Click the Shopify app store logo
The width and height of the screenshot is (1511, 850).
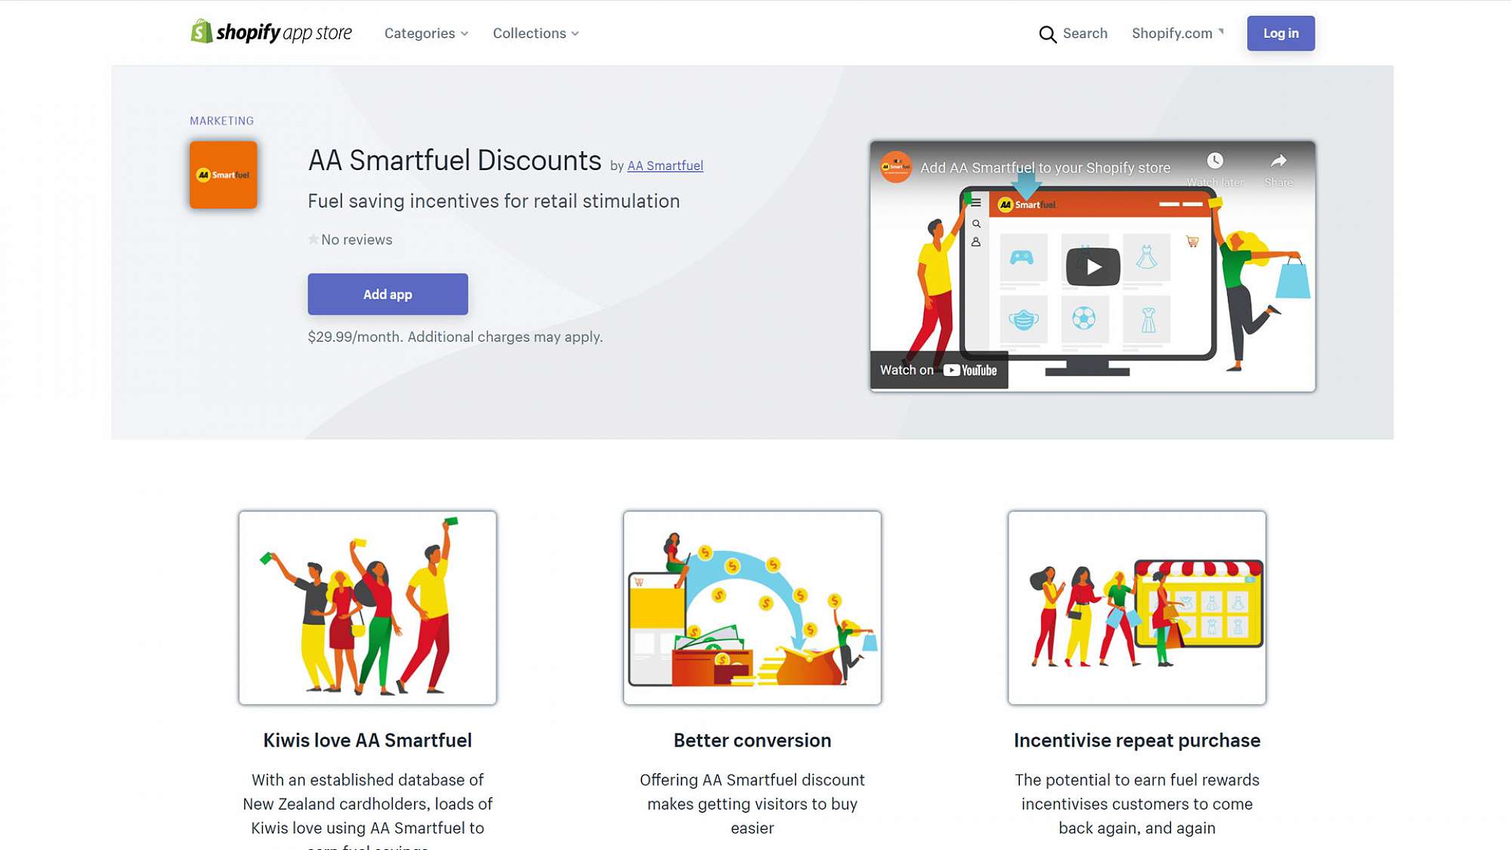click(x=271, y=32)
